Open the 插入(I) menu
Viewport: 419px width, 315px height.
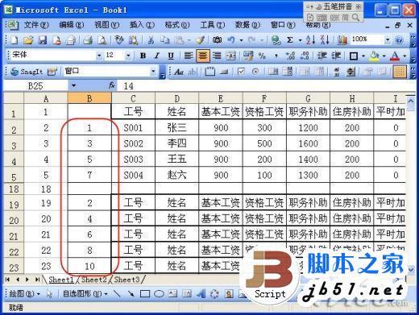[x=142, y=25]
